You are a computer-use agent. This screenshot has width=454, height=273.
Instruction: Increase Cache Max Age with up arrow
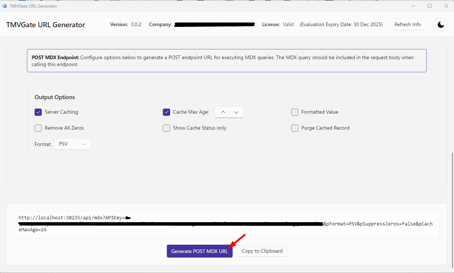coord(223,112)
